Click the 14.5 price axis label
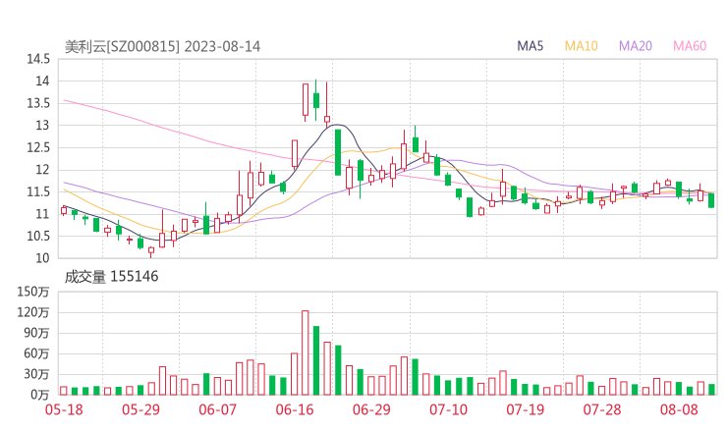This screenshot has height=432, width=727. pos(38,59)
